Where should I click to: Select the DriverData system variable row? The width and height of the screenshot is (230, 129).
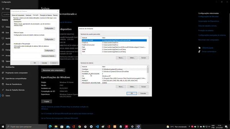[x=114, y=72]
